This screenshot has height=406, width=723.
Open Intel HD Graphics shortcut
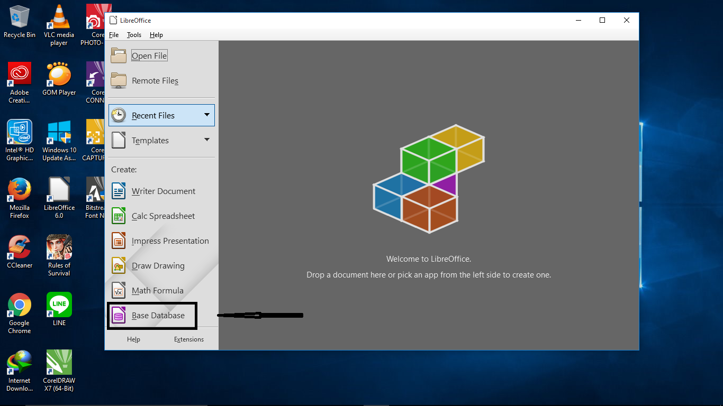click(20, 140)
